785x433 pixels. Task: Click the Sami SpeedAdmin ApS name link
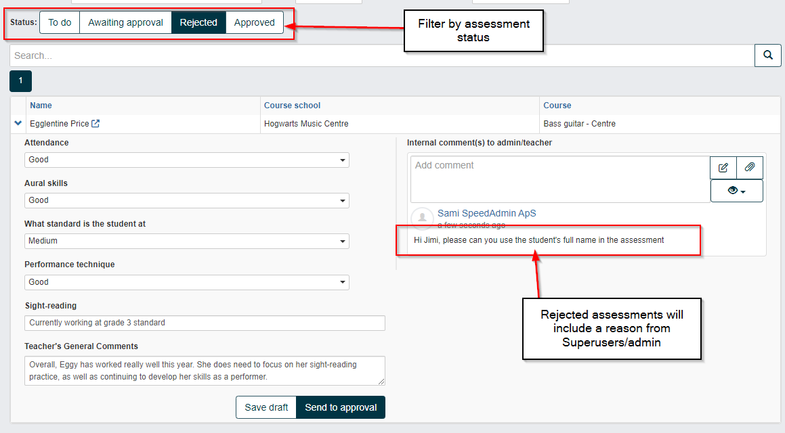(487, 212)
